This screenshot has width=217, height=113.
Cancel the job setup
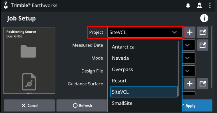[x=29, y=106]
